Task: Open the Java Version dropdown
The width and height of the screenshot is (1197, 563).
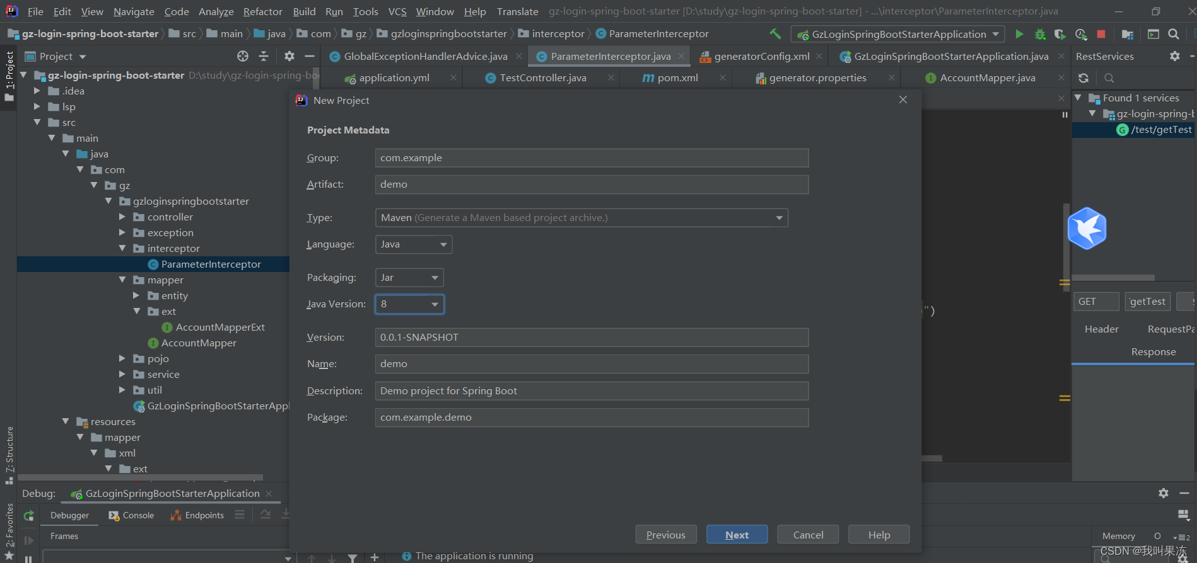Action: [409, 304]
